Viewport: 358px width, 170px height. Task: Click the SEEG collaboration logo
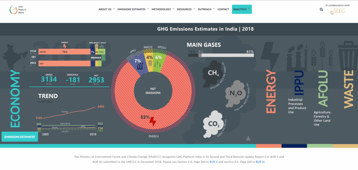[x=337, y=11]
